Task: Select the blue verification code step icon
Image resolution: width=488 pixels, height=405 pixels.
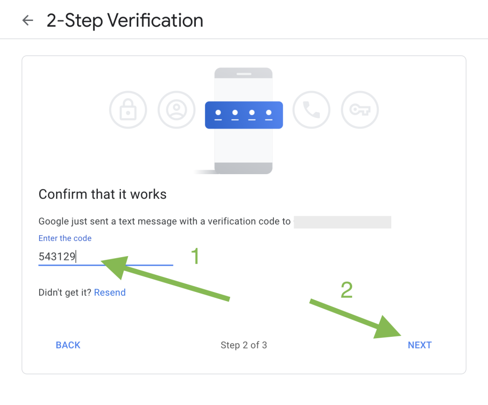Action: pyautogui.click(x=244, y=114)
